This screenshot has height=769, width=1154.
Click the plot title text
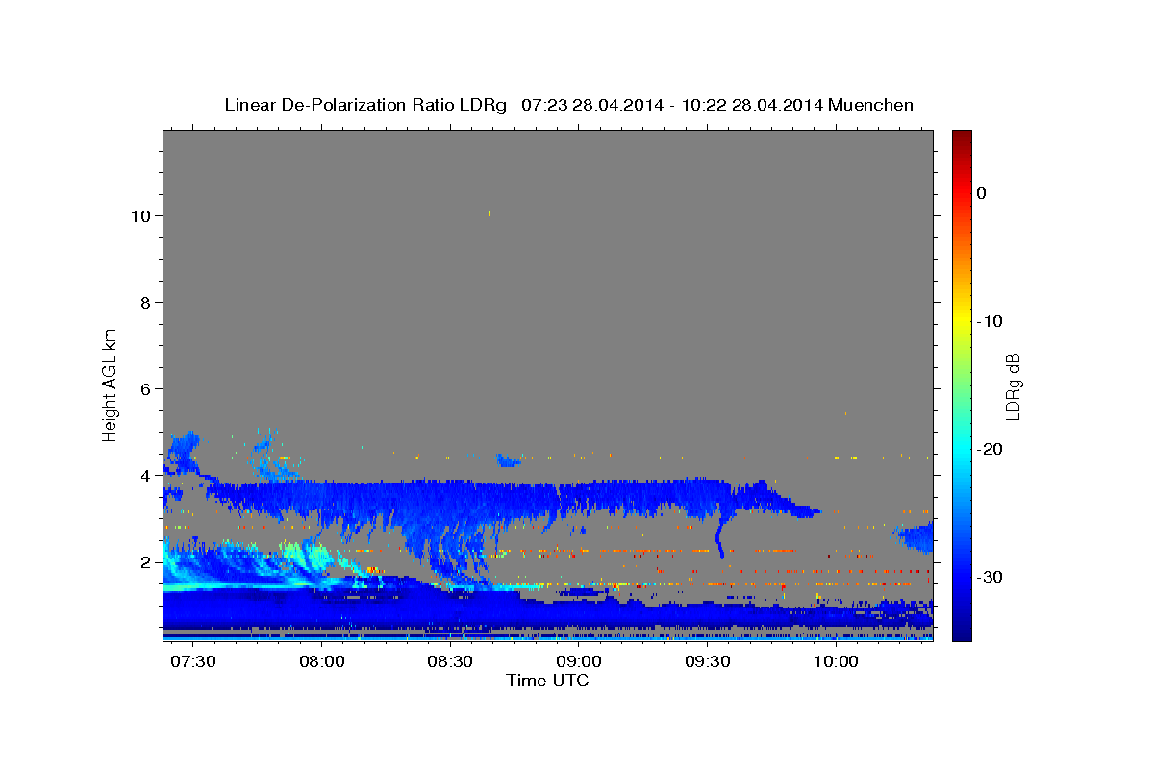coord(568,105)
